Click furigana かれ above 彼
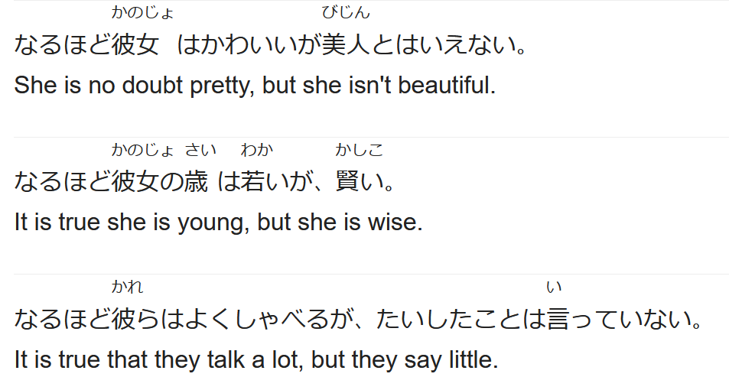Image resolution: width=729 pixels, height=390 pixels. pyautogui.click(x=127, y=287)
